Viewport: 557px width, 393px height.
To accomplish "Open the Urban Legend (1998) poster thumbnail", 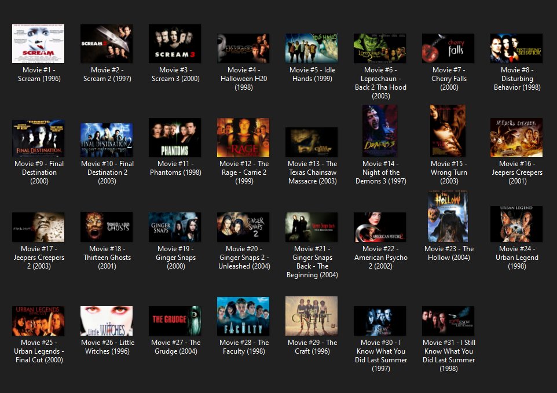I will [516, 224].
